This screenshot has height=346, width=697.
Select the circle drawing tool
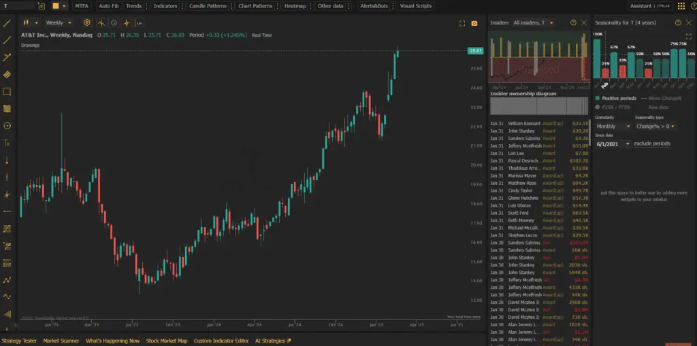pos(7,126)
